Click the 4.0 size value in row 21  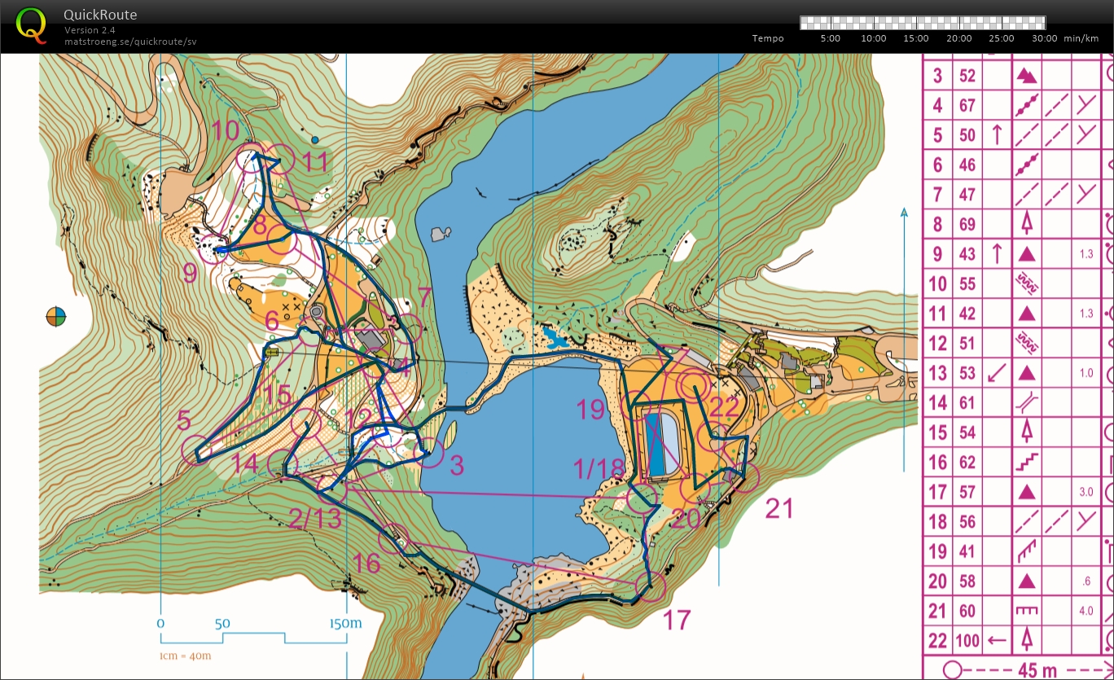pos(1085,611)
